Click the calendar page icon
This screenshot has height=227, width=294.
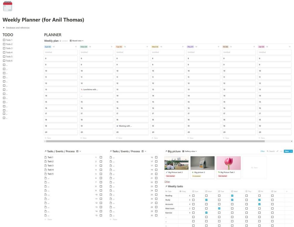(8, 6)
